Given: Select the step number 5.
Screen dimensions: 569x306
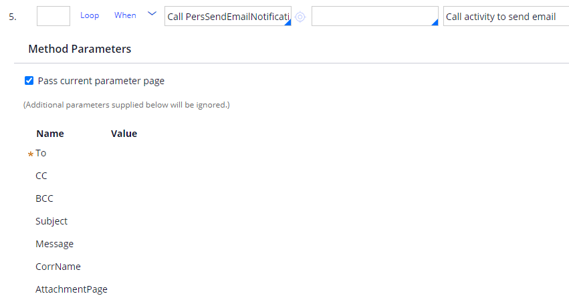Looking at the screenshot, I should coord(12,17).
